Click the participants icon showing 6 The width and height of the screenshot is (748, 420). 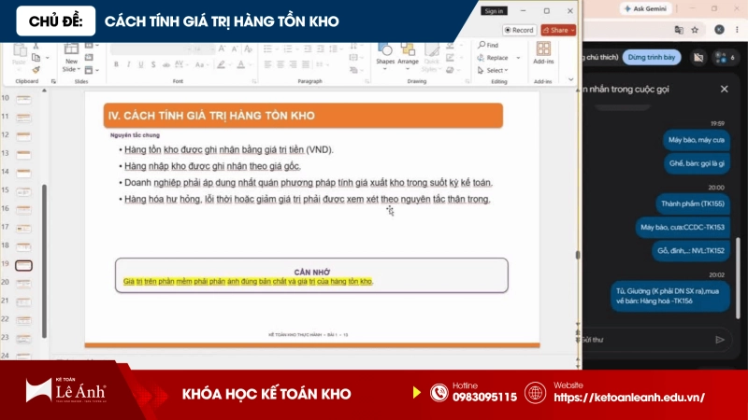pos(726,58)
